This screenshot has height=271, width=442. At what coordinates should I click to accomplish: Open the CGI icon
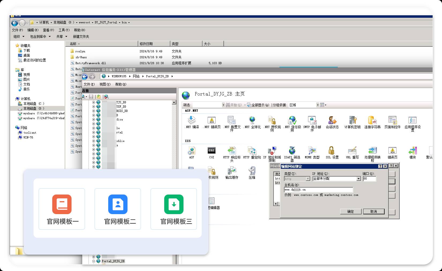212,152
